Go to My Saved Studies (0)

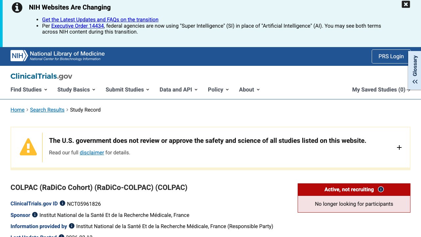(x=381, y=90)
